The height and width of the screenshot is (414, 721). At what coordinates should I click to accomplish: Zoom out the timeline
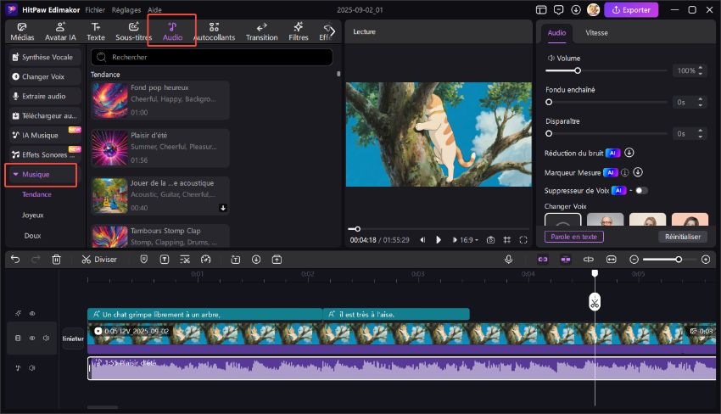(x=634, y=260)
